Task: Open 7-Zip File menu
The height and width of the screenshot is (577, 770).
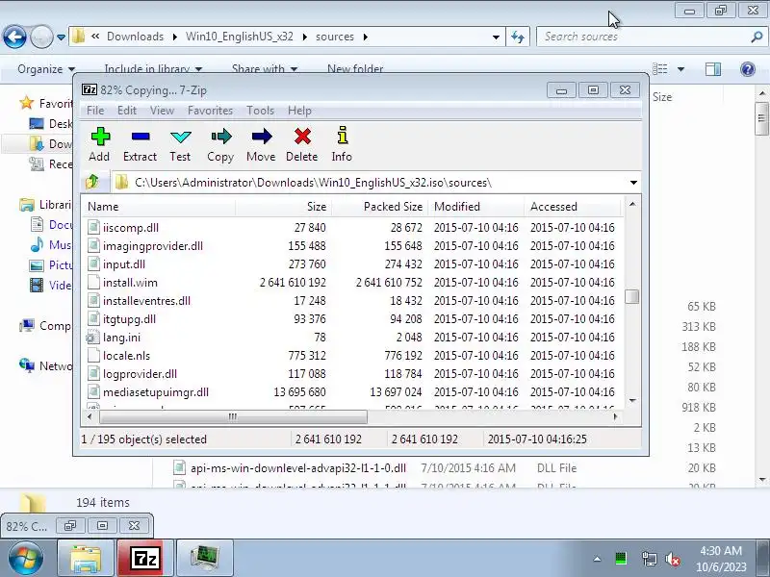Action: [95, 111]
